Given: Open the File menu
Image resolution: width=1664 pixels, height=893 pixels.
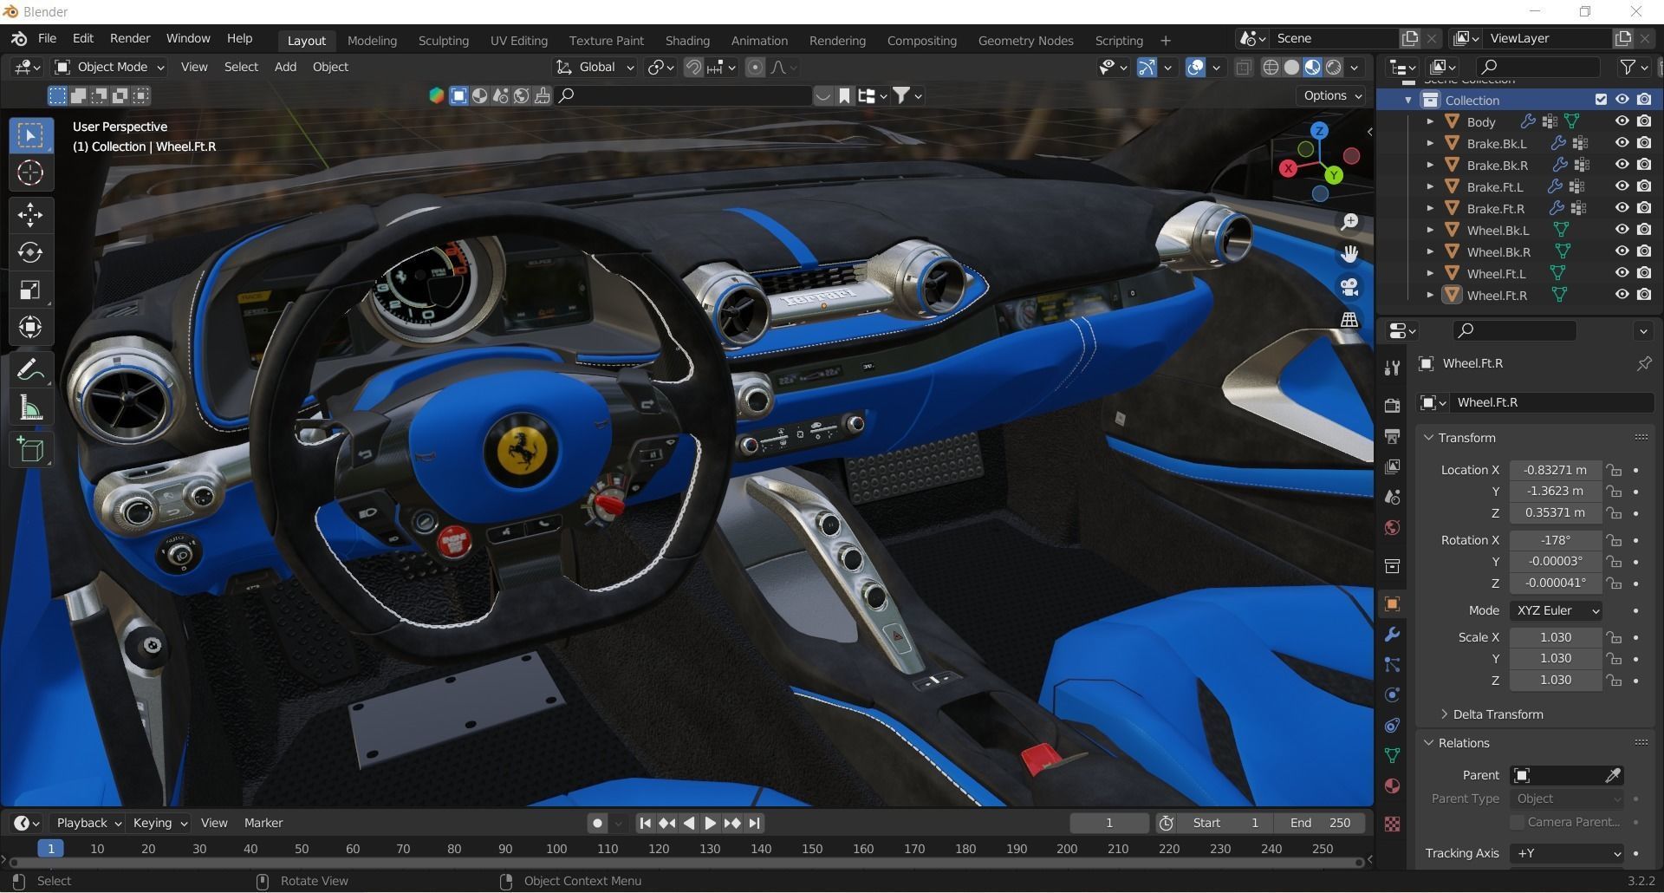Looking at the screenshot, I should 47,39.
